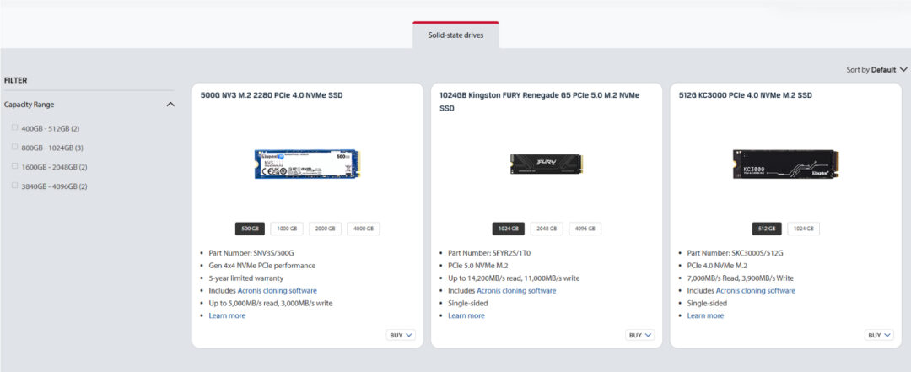The image size is (911, 372).
Task: Tick the 3840GB - 4096GB filter
Action: coord(14,186)
